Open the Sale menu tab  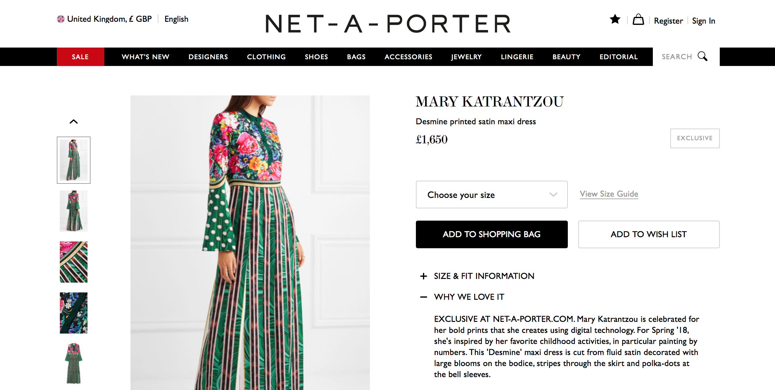click(80, 57)
